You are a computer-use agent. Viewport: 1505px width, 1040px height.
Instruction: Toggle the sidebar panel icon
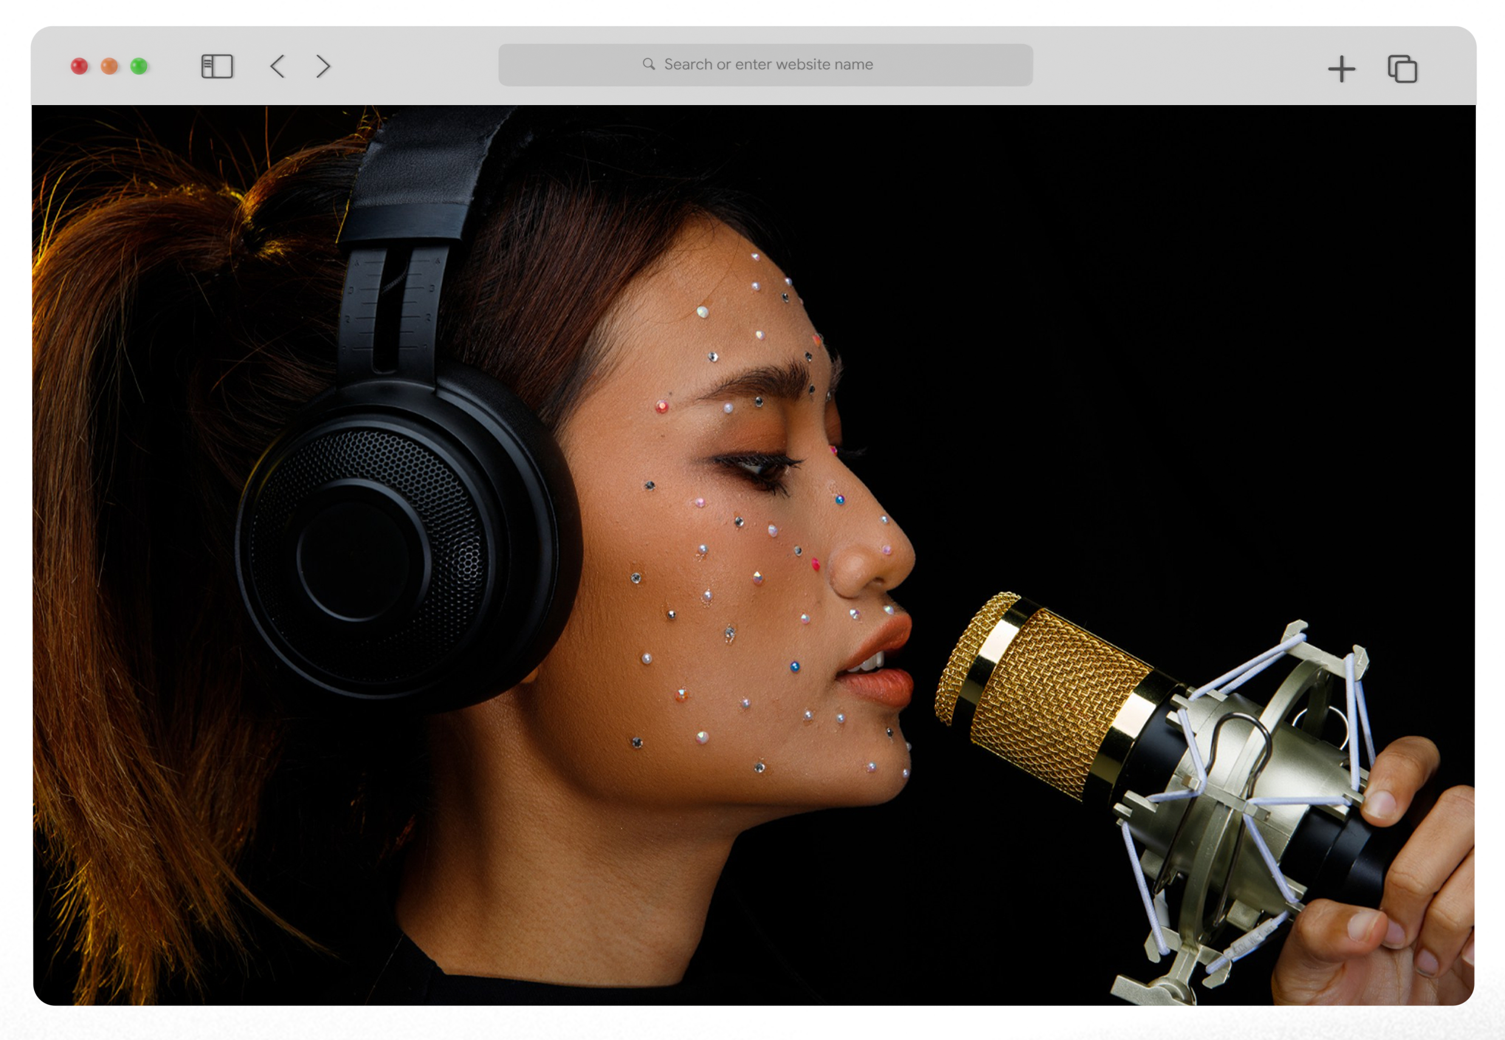coord(217,66)
